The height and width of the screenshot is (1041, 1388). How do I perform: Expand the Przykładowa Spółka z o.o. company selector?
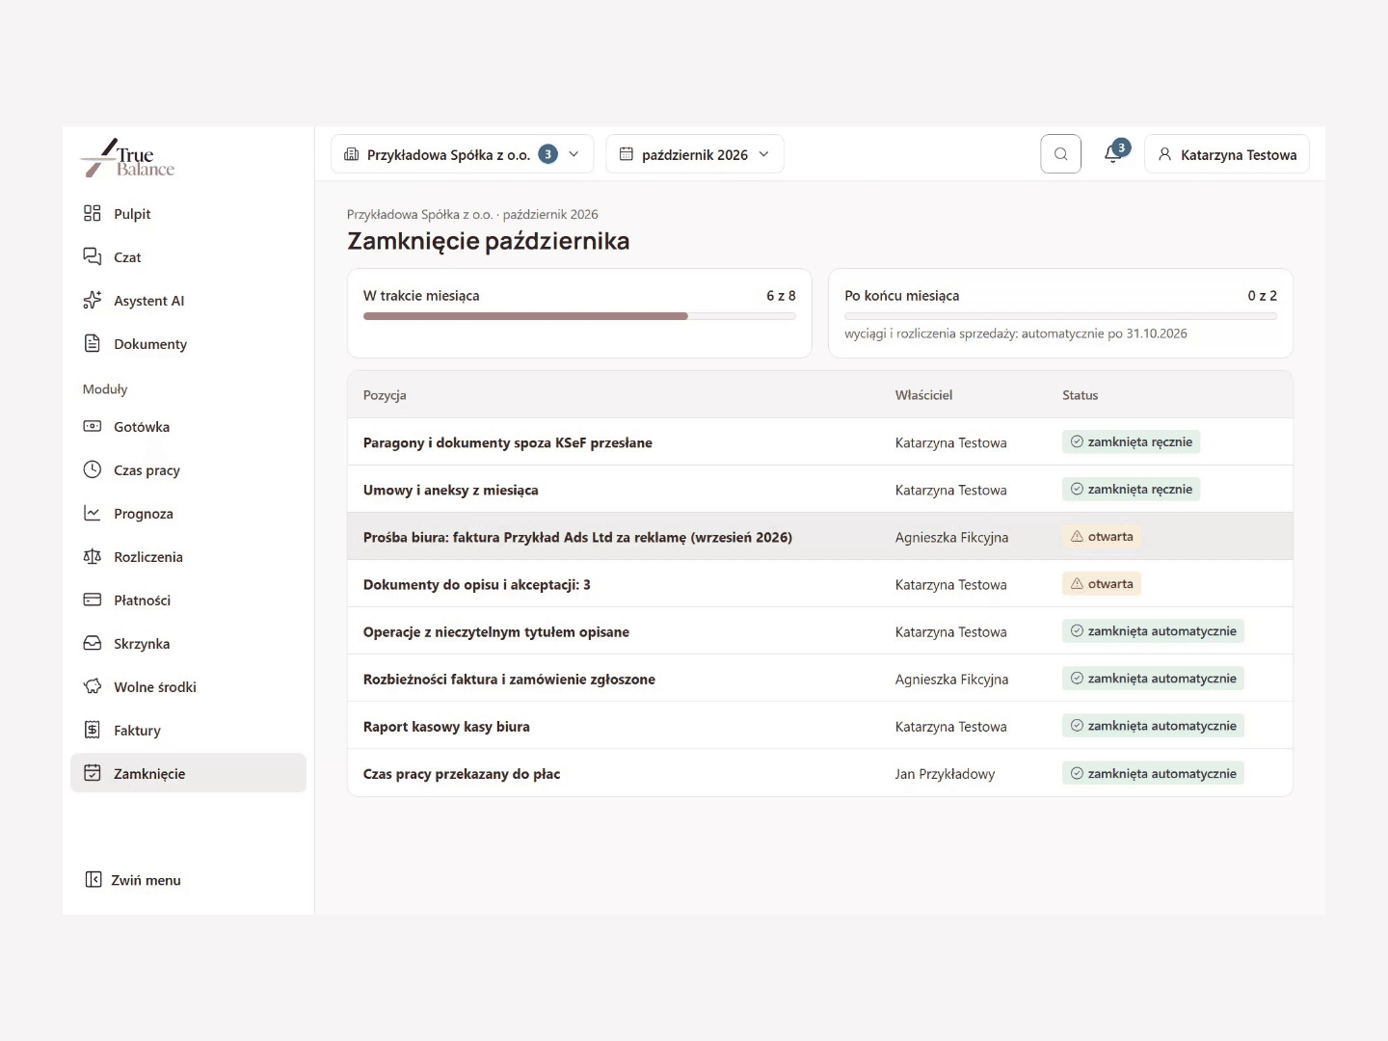click(462, 154)
